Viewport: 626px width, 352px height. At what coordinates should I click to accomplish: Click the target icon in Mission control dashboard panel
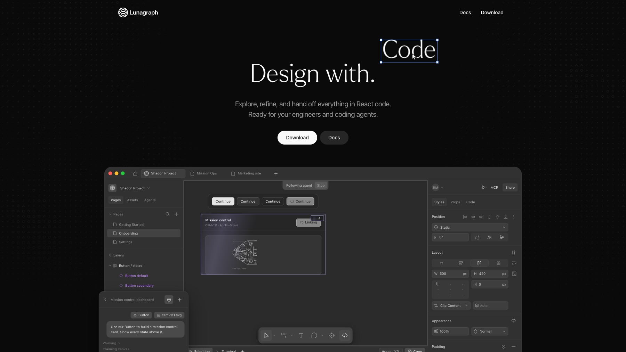(x=169, y=300)
